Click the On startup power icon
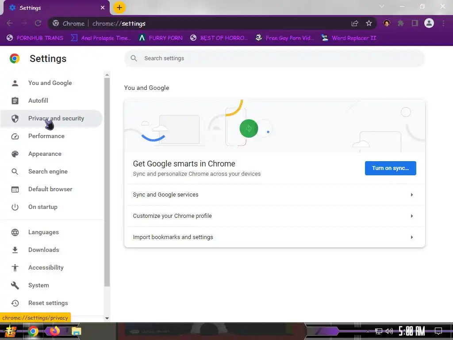 [15, 207]
